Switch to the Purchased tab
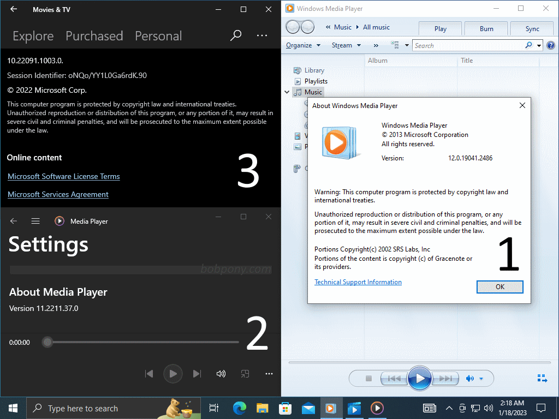559x419 pixels. coord(94,36)
